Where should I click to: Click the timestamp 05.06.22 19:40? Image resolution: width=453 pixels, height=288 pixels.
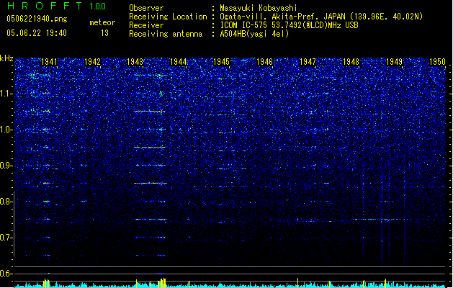(x=37, y=33)
